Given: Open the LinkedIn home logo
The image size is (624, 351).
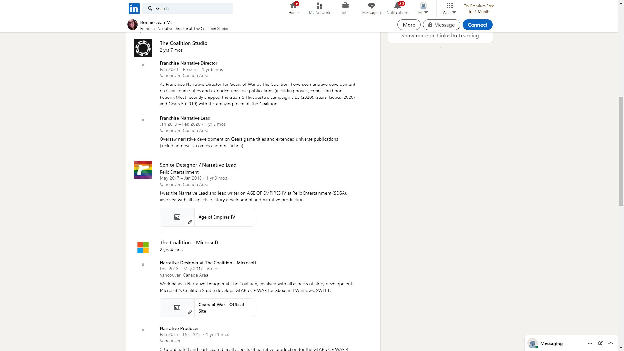Looking at the screenshot, I should click(134, 8).
